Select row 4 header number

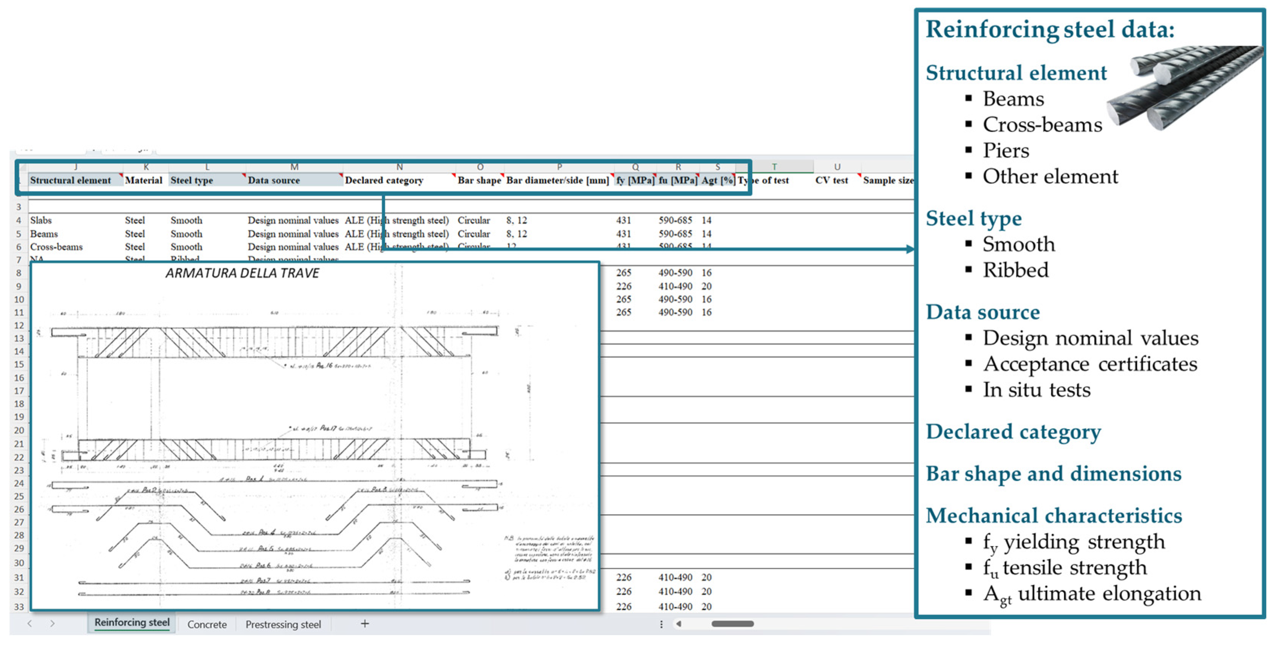click(19, 220)
